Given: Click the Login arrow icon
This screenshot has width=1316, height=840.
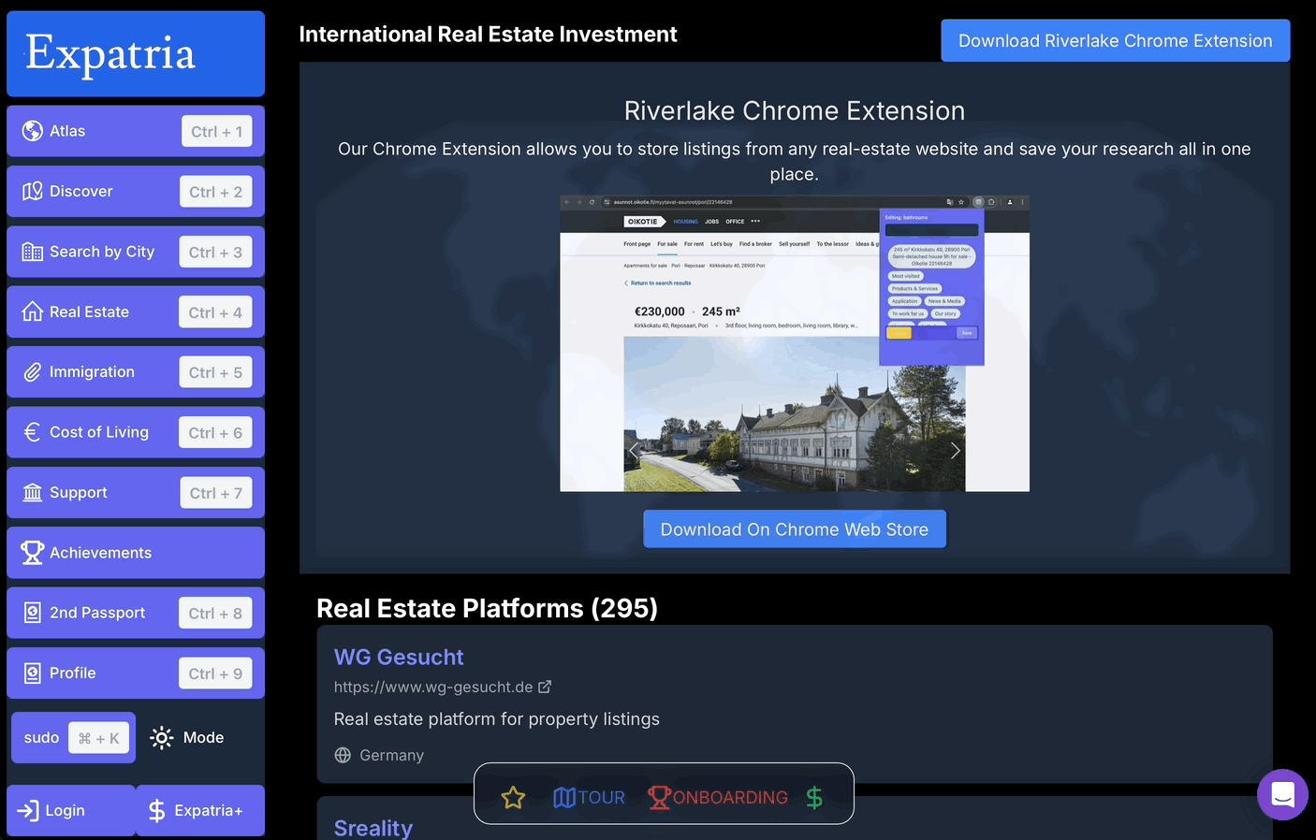Looking at the screenshot, I should point(28,811).
